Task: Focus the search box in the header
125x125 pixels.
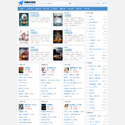Action: click(x=54, y=3)
